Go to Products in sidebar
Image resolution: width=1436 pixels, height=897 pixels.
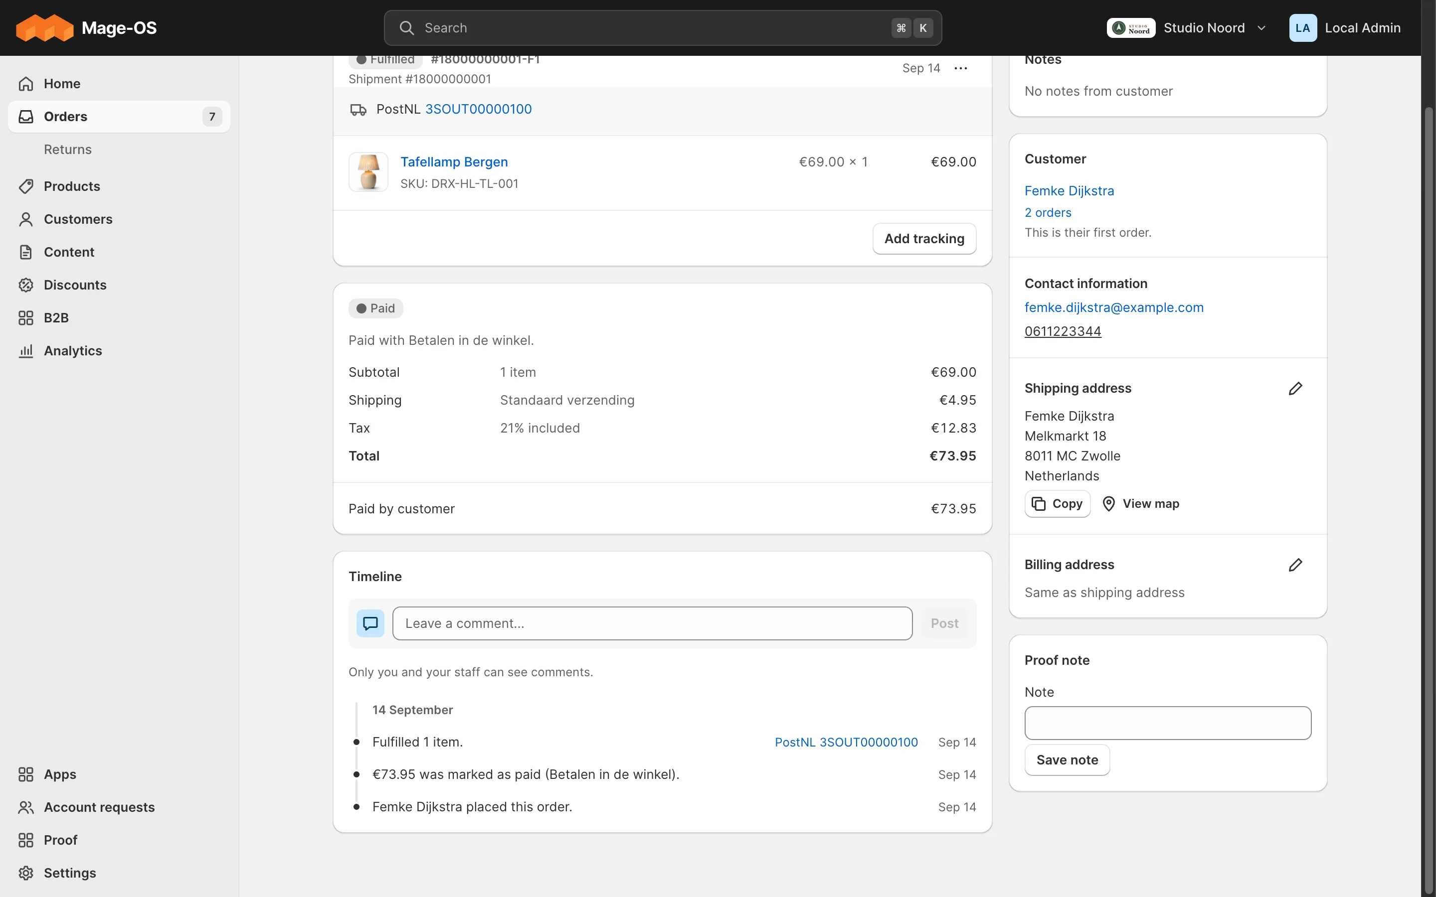point(119,186)
